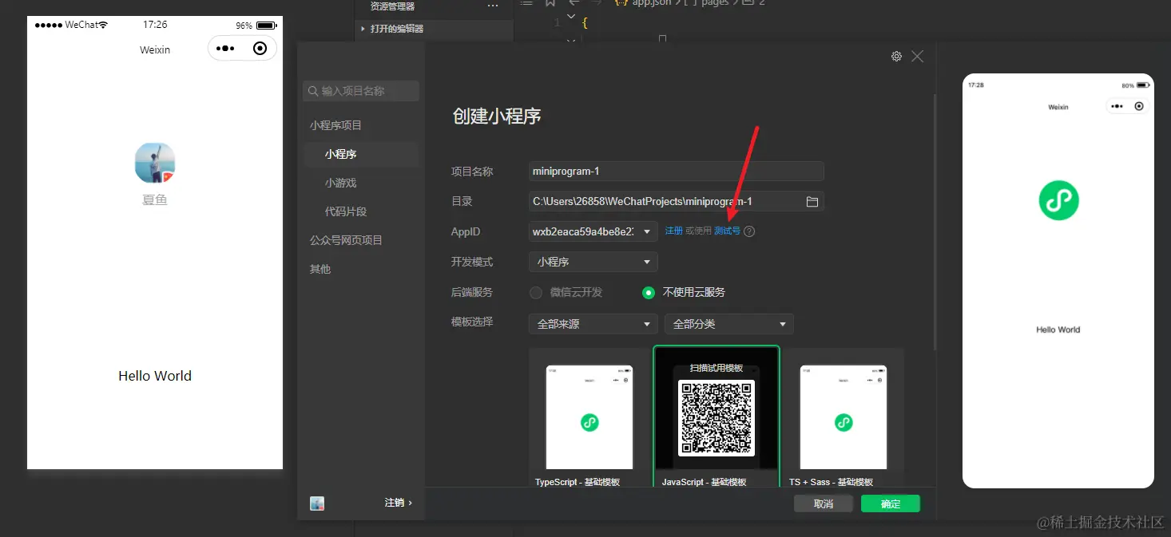1171x537 pixels.
Task: Click the account avatar icon at the bottom left of the dialog
Action: click(317, 503)
